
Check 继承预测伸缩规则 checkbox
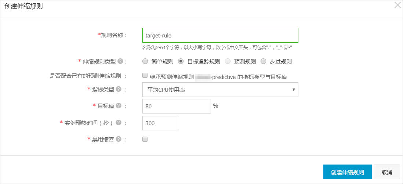(145, 75)
